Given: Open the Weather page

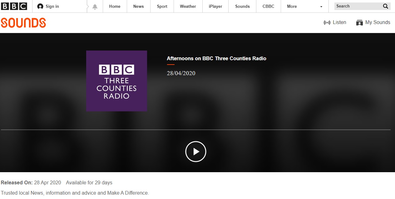Looking at the screenshot, I should 188,7.
